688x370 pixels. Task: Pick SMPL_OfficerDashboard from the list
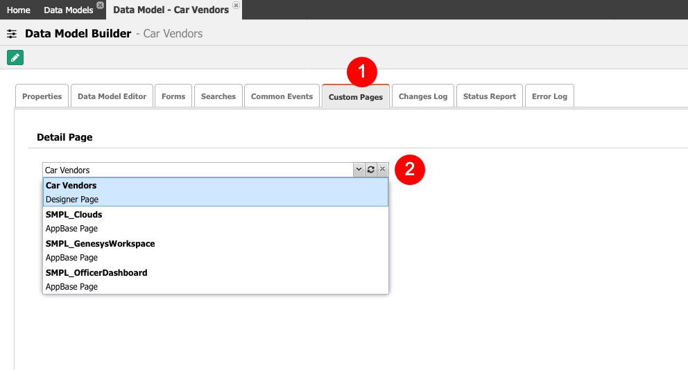(x=216, y=279)
